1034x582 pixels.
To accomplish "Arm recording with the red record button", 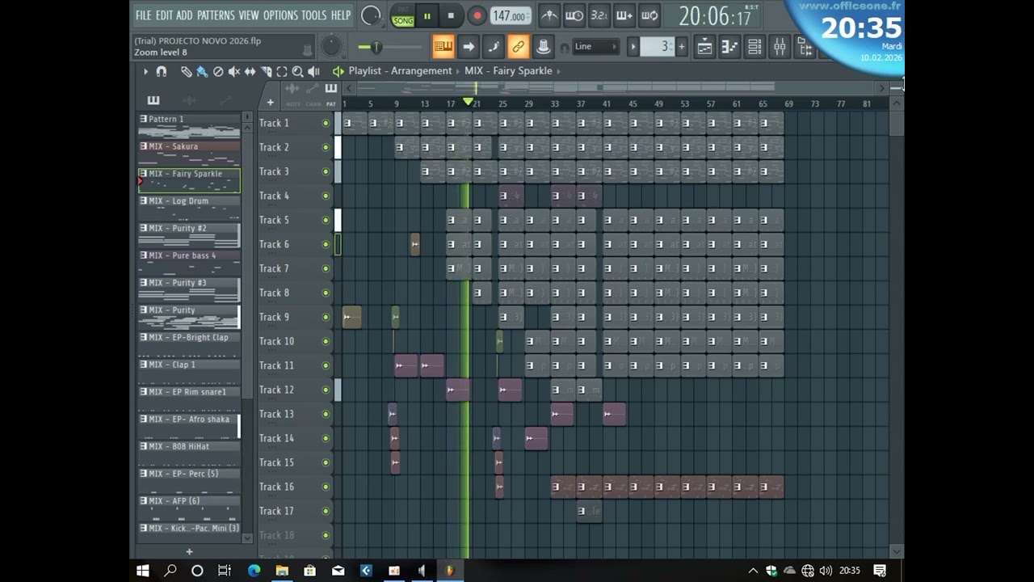I will click(477, 15).
